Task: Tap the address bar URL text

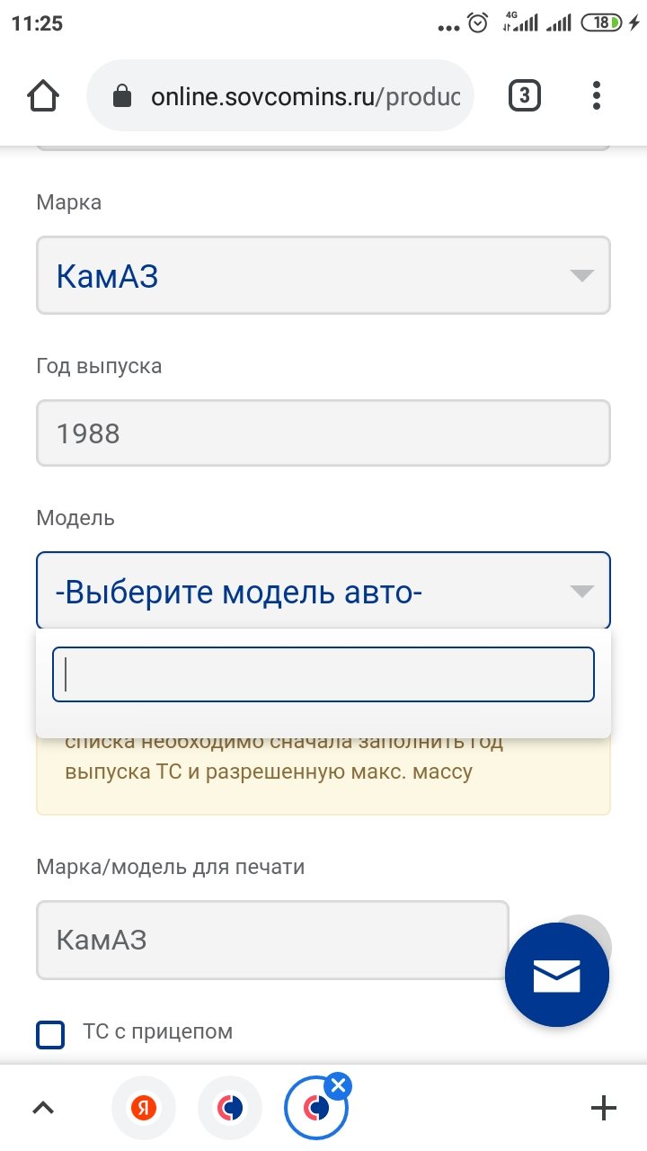Action: tap(306, 96)
